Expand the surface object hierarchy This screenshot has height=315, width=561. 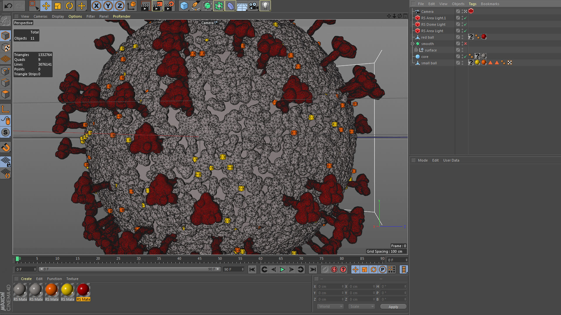416,50
